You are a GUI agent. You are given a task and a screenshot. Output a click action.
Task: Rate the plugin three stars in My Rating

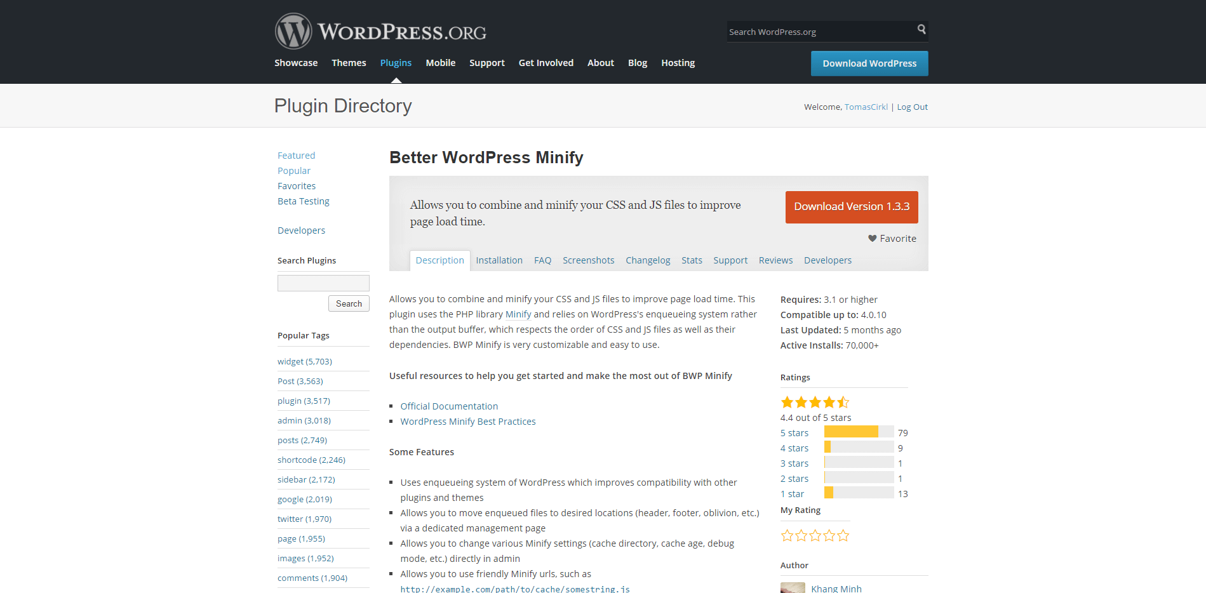815,536
